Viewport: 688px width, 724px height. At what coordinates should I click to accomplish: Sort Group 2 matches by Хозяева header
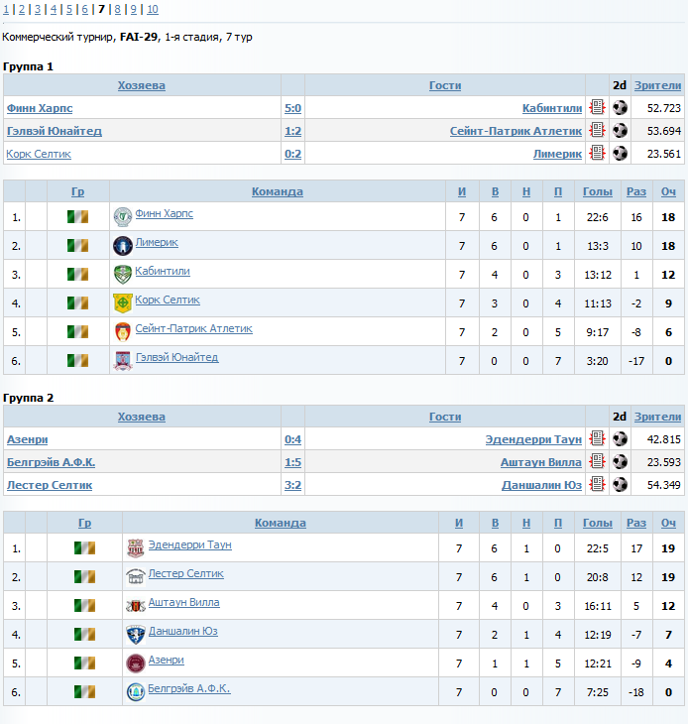click(x=141, y=417)
